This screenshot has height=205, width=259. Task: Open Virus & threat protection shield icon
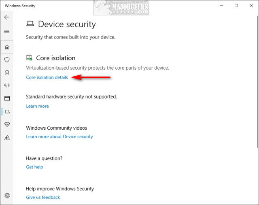tap(6, 60)
